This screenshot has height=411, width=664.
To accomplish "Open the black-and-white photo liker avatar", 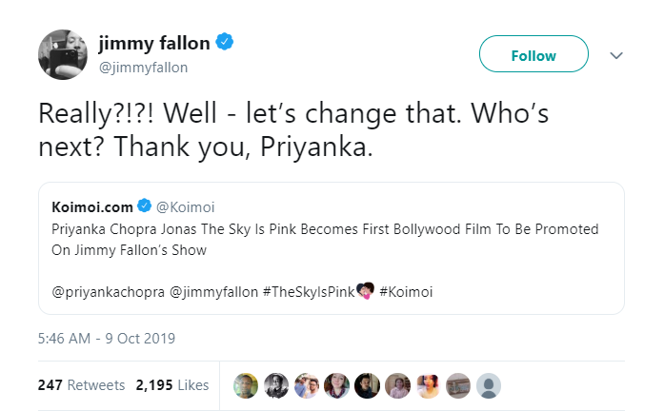I will click(x=276, y=385).
